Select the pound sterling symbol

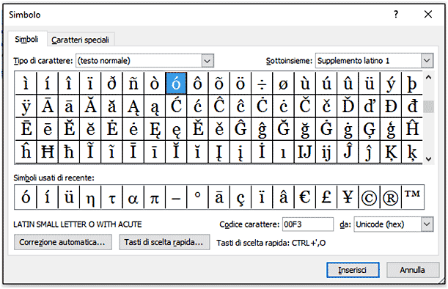click(326, 197)
